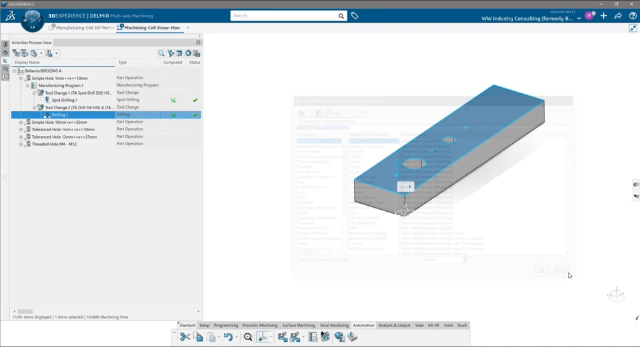Viewport: 640px width, 347px height.
Task: Click the Copy icon in the Standard toolbar
Action: point(198,337)
